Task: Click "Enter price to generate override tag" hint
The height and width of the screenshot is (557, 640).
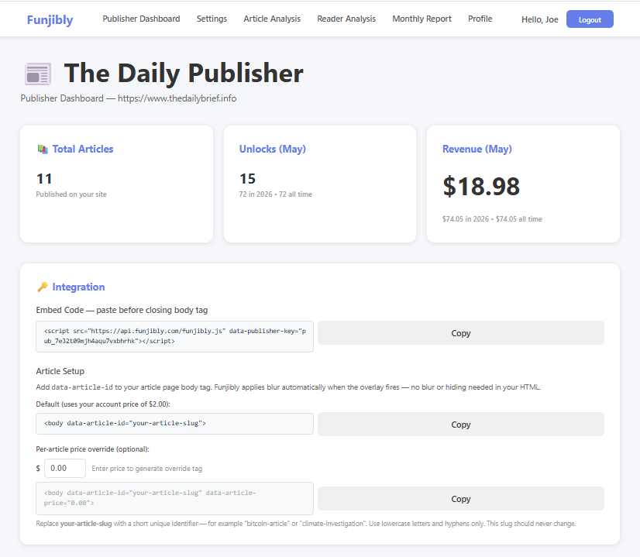Action: [x=147, y=469]
